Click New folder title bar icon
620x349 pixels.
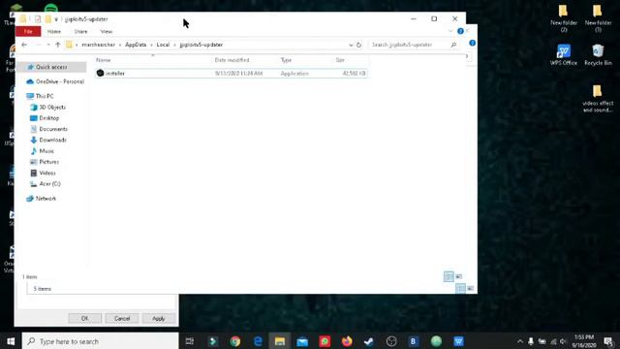point(47,19)
